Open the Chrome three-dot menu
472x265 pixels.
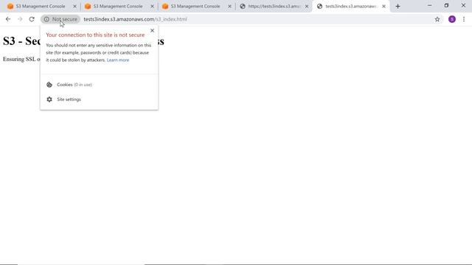tap(464, 19)
